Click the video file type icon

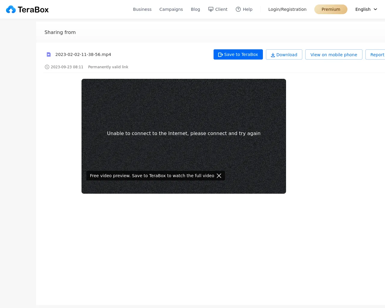click(x=49, y=54)
